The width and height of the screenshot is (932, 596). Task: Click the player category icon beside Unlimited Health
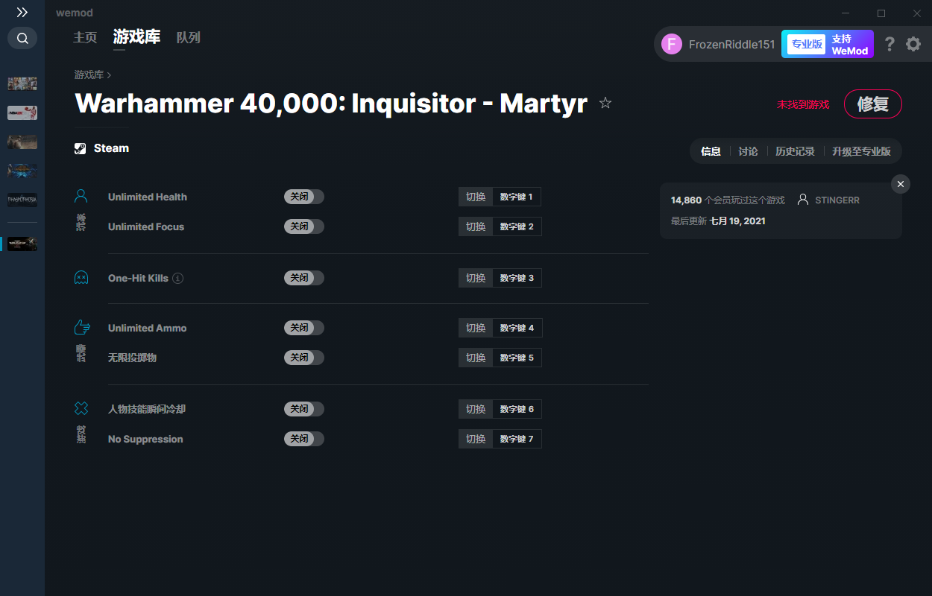pos(81,196)
